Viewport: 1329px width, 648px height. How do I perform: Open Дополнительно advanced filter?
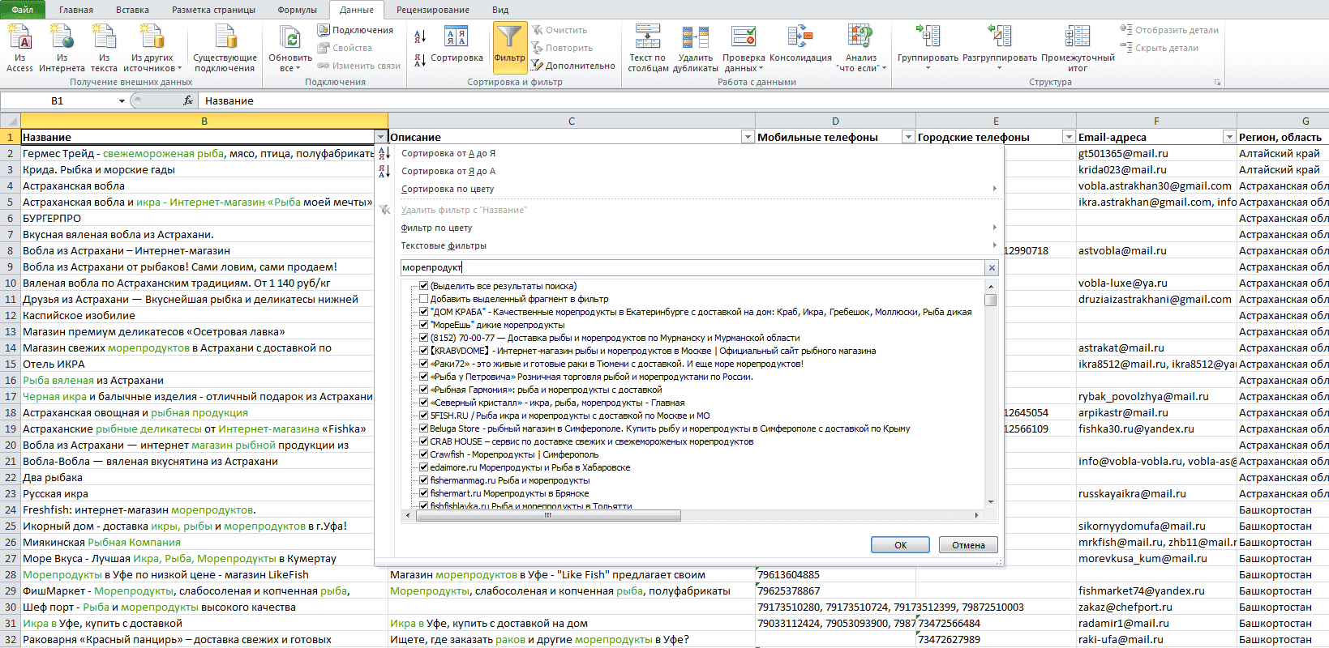point(573,66)
